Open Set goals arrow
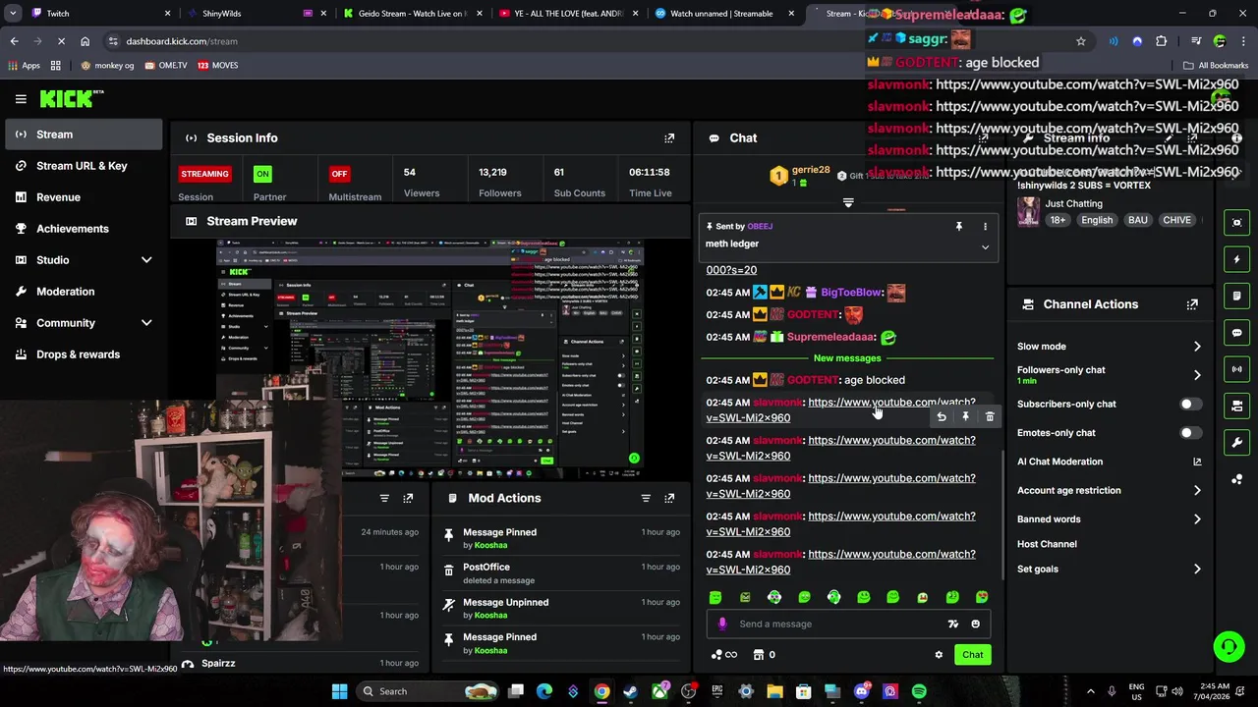The height and width of the screenshot is (707, 1258). pyautogui.click(x=1197, y=570)
